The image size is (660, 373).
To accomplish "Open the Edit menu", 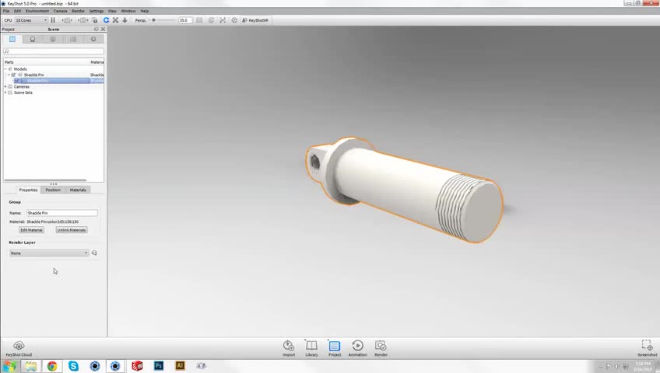I will pos(17,11).
